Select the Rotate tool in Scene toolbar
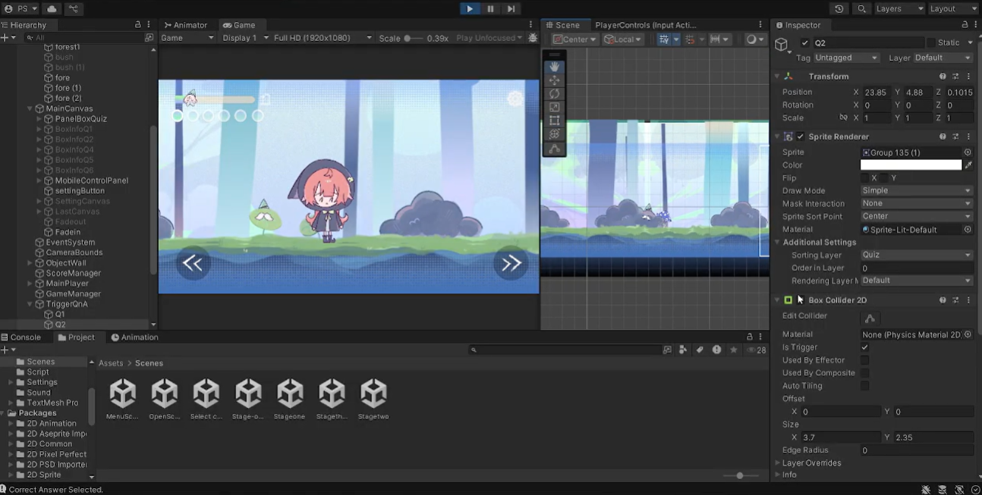 (x=554, y=94)
